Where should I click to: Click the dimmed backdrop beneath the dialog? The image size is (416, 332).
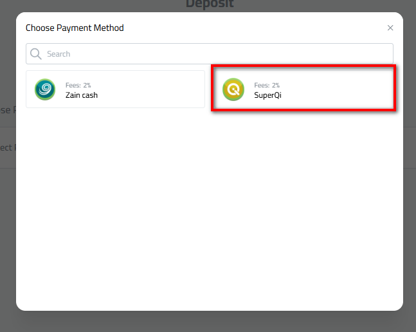209,322
